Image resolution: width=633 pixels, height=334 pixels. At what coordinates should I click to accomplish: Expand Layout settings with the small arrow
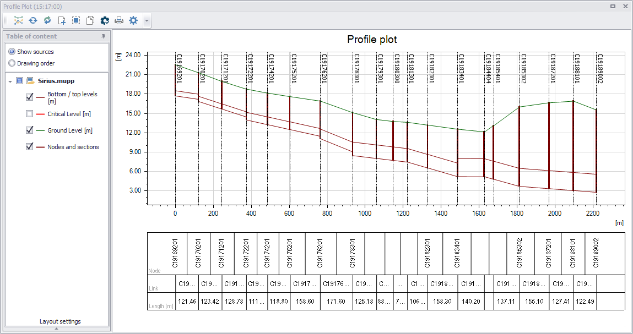point(57,328)
